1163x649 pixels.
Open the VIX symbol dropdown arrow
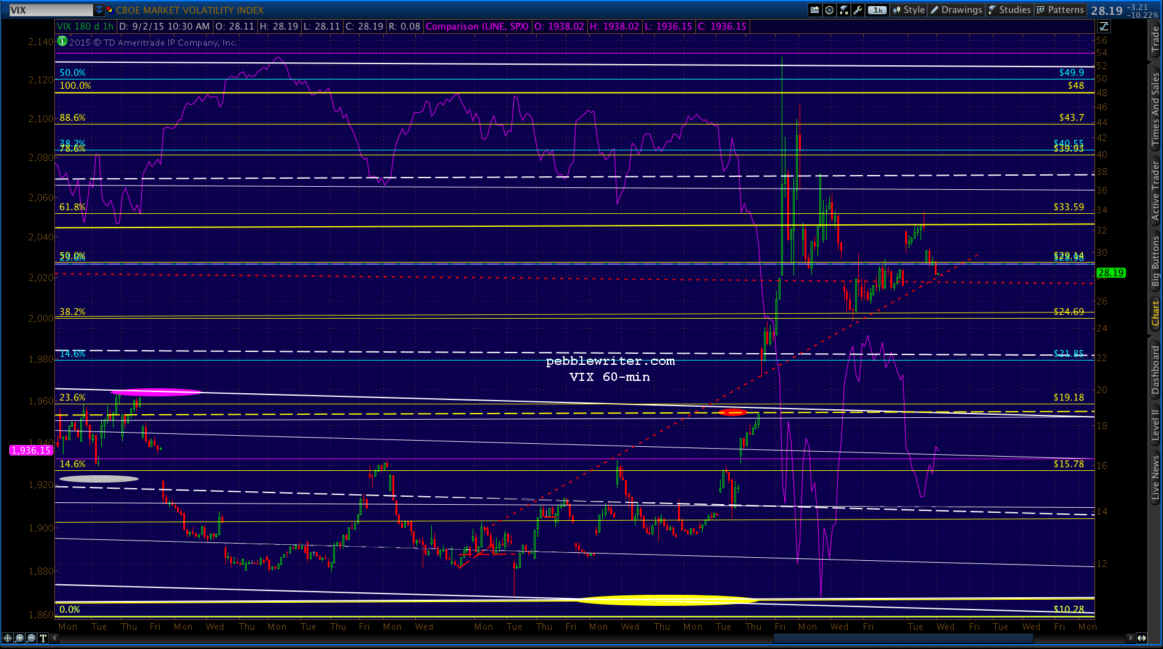pos(99,10)
